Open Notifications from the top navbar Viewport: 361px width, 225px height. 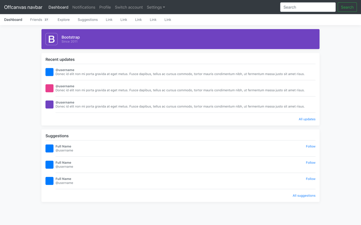[83, 7]
